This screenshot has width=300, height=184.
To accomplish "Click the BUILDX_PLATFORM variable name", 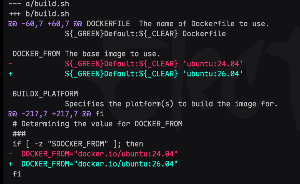I will coord(45,94).
